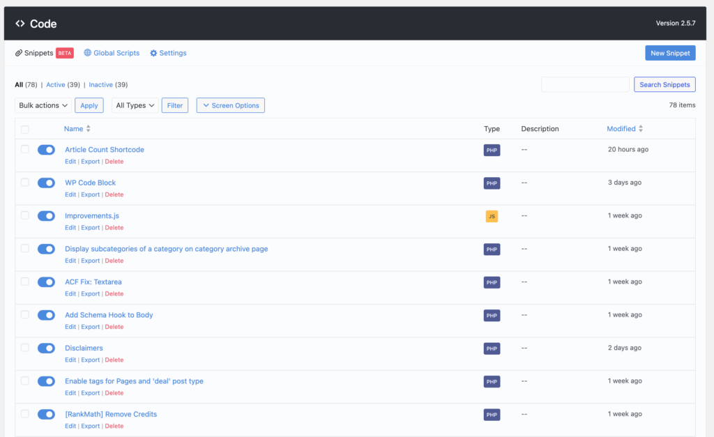Image resolution: width=714 pixels, height=437 pixels.
Task: Click the globe icon for Global Scripts
Action: (x=88, y=53)
